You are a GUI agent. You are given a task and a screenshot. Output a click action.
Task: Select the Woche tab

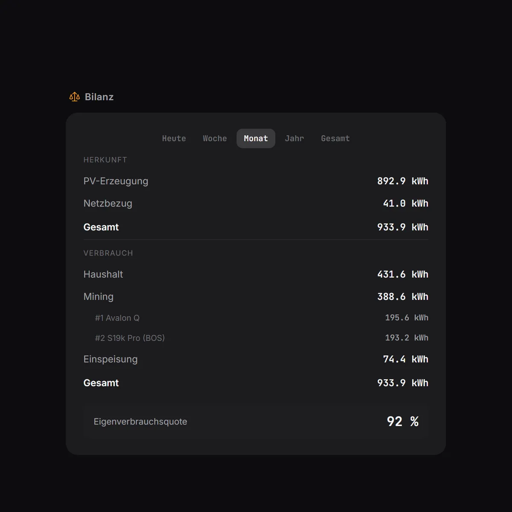215,139
